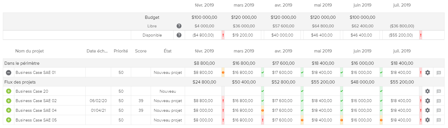The image size is (448, 128).
Task: Open settings gear for Business Case SAE 01
Action: click(427, 73)
